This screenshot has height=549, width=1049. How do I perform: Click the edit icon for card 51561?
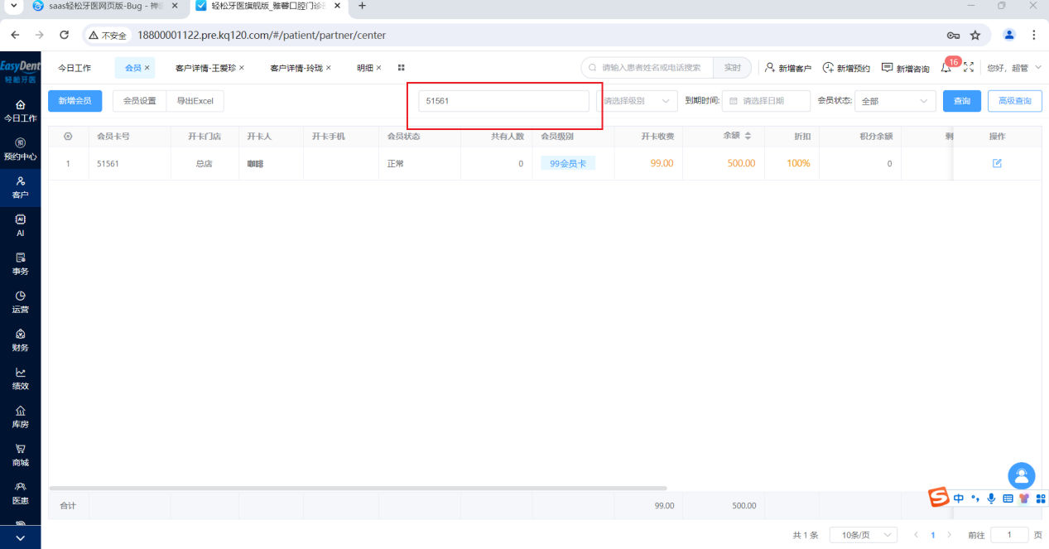[997, 163]
